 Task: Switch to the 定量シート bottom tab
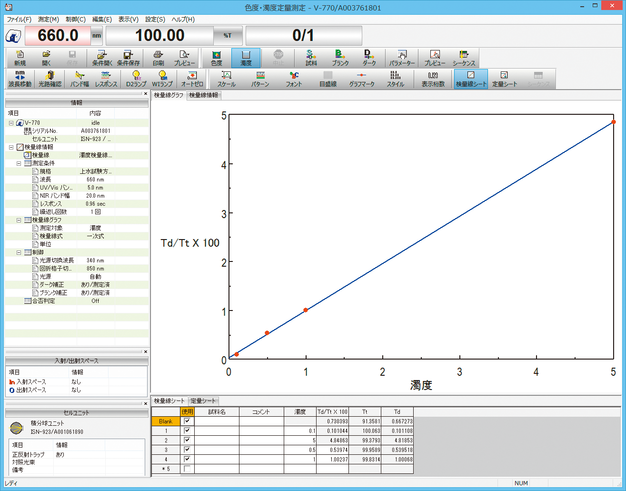click(203, 401)
